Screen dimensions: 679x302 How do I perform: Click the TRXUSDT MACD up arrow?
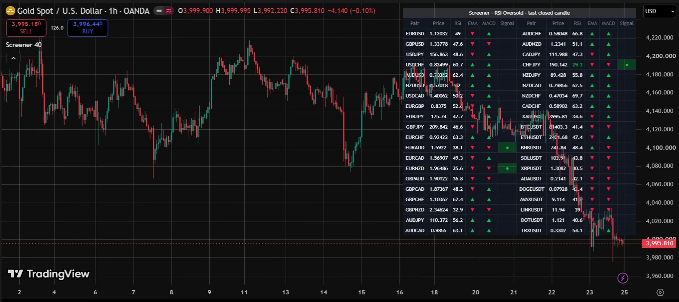608,231
